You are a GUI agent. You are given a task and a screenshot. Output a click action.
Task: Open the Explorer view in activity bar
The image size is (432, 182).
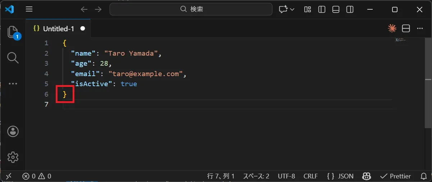pyautogui.click(x=13, y=32)
